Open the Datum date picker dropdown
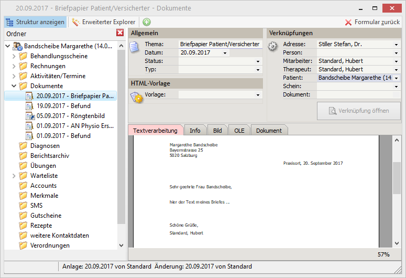The image size is (406, 278). coord(225,53)
